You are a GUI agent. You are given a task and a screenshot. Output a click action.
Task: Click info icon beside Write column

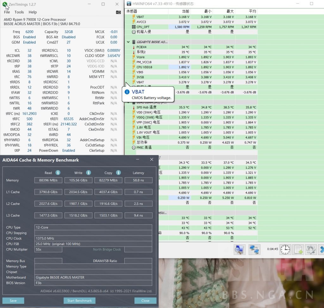coord(89,173)
